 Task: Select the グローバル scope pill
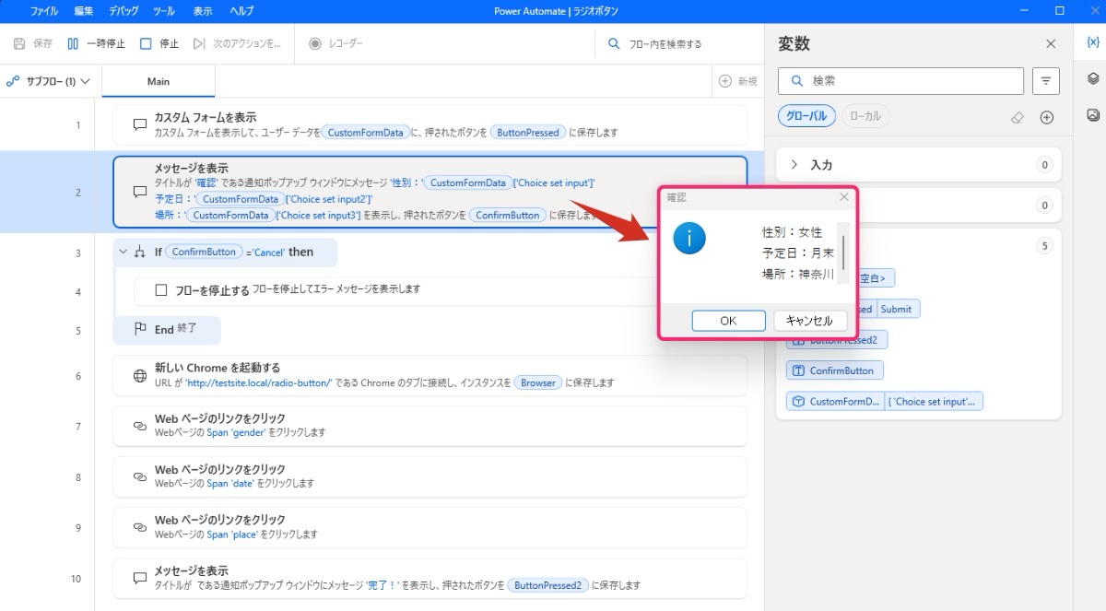(806, 116)
